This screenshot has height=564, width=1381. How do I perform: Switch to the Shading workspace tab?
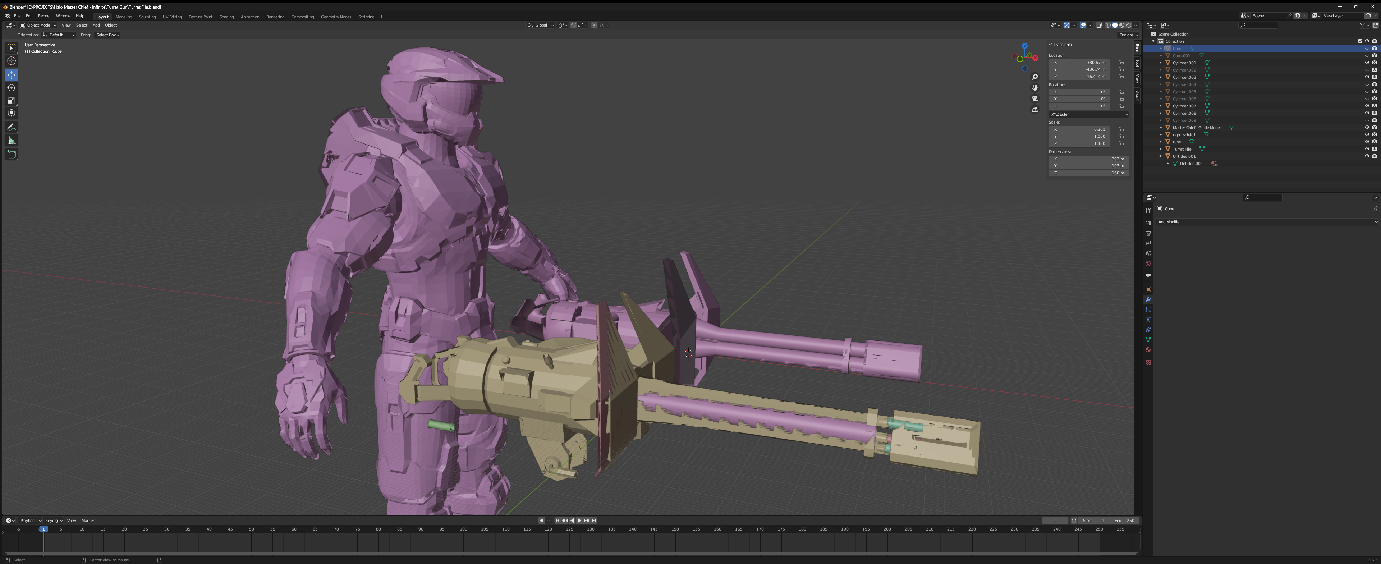226,17
